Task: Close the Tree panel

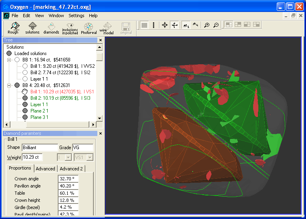Action: pos(101,40)
